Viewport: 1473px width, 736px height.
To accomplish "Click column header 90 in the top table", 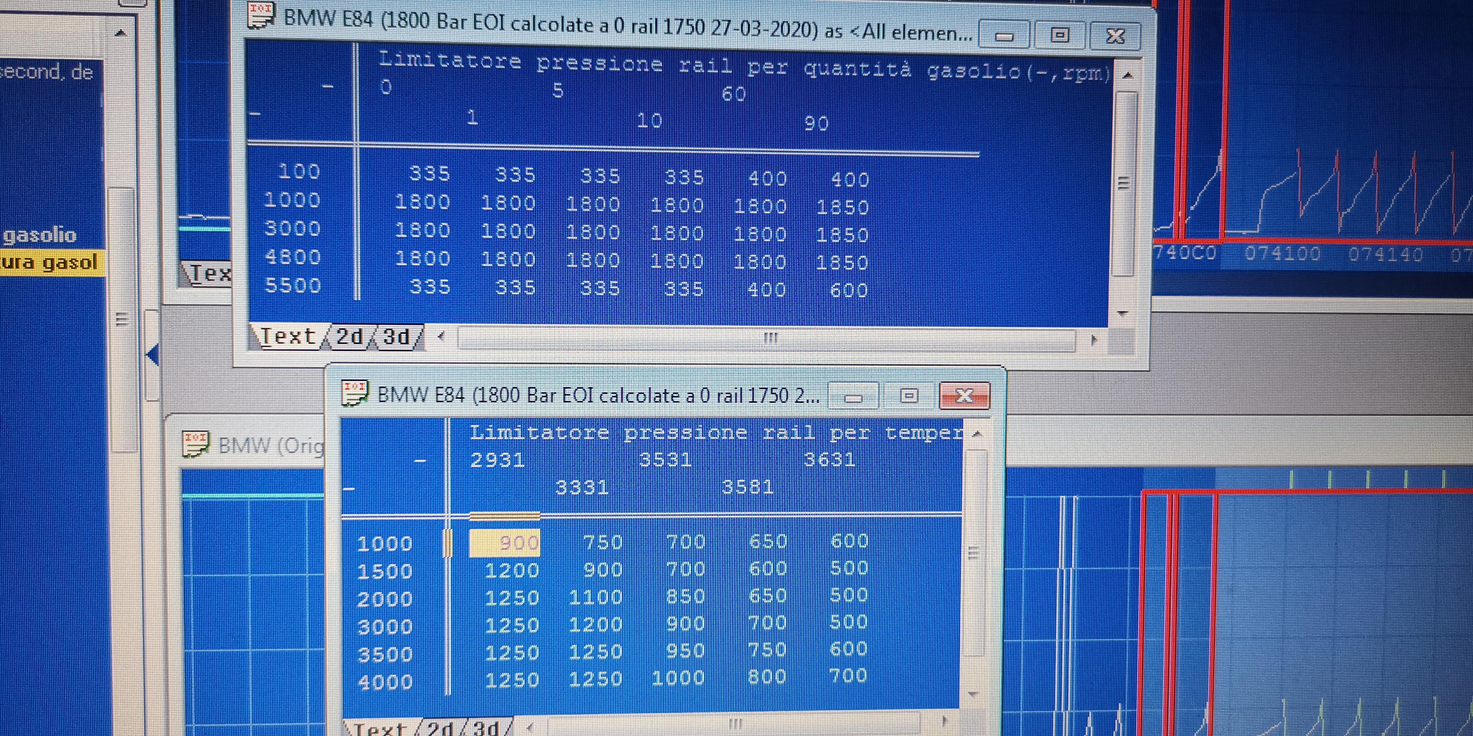I will (816, 124).
